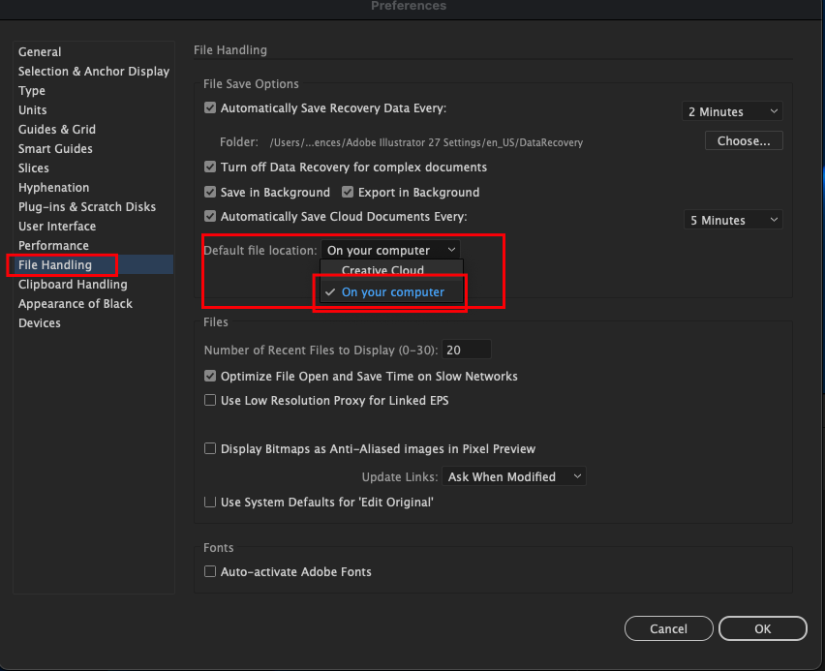Open the General preferences pane
This screenshot has height=671, width=825.
(x=39, y=51)
